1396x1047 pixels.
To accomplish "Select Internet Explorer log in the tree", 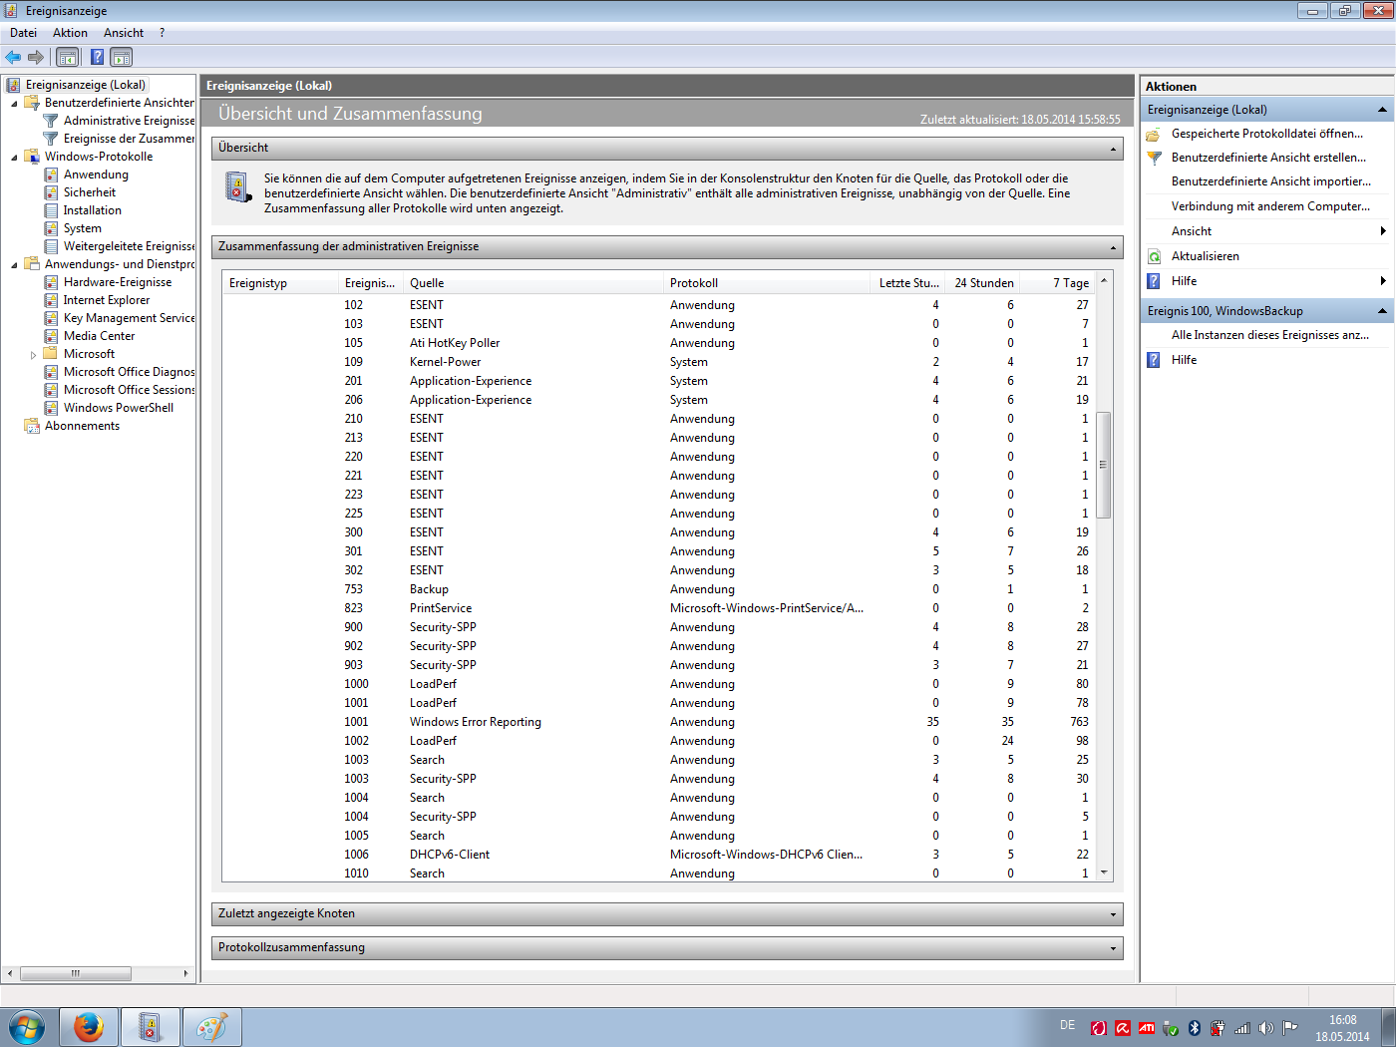I will pyautogui.click(x=107, y=300).
